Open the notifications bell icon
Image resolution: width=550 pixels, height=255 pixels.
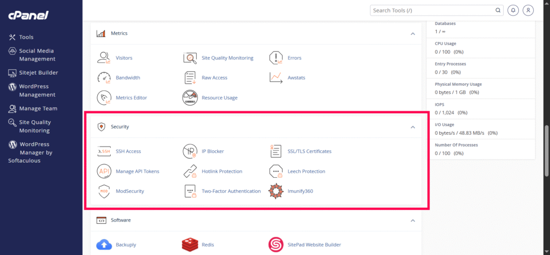513,10
